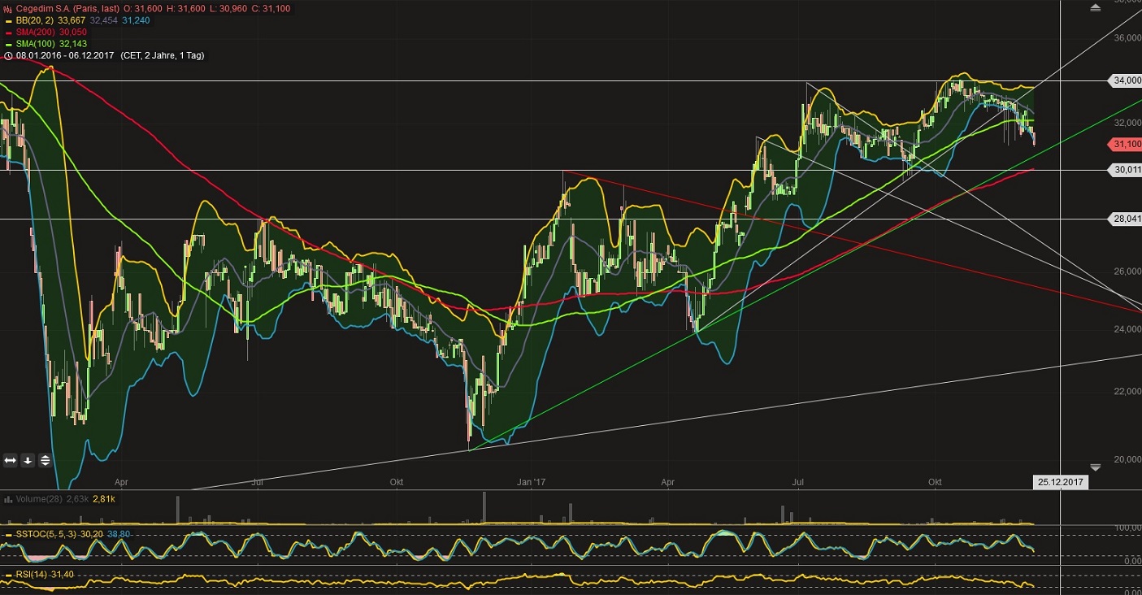The height and width of the screenshot is (595, 1142).
Task: Click the vertical scale up-down arrows icon
Action: pyautogui.click(x=44, y=460)
